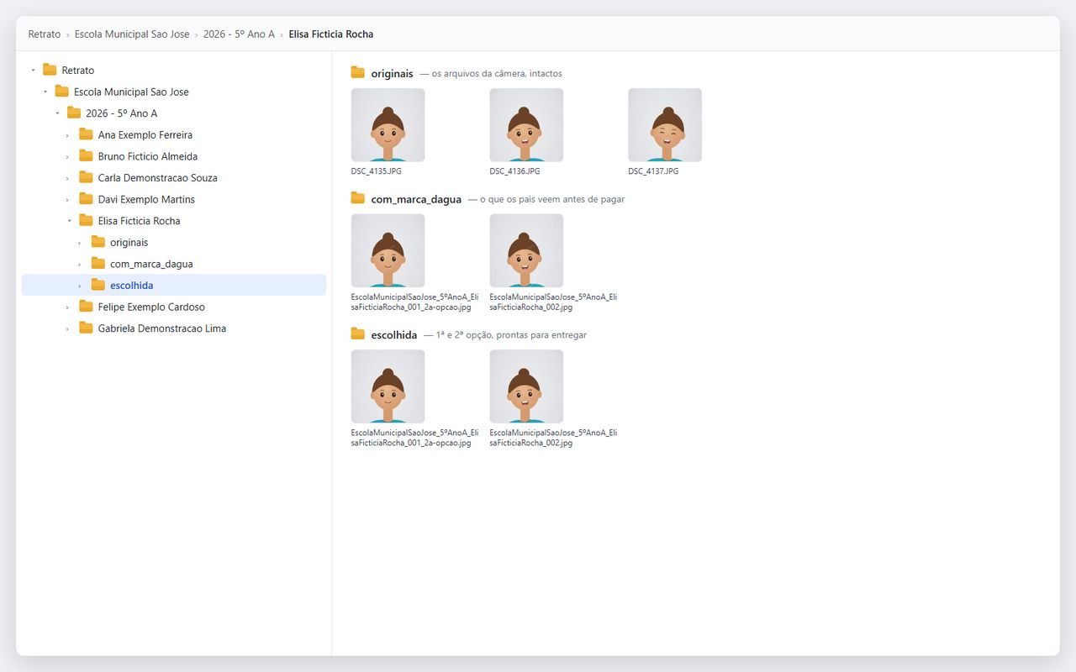The width and height of the screenshot is (1076, 672).
Task: Click folder icon of Carla Demonstracao Souza
Action: (x=86, y=177)
